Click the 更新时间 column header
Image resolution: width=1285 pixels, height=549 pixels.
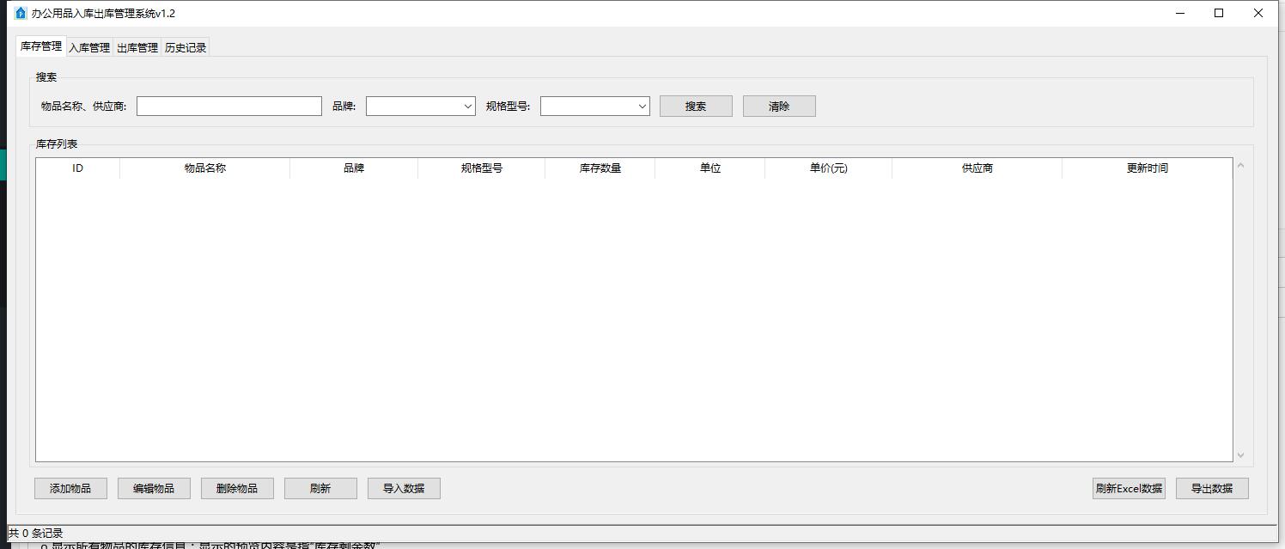[x=1147, y=168]
